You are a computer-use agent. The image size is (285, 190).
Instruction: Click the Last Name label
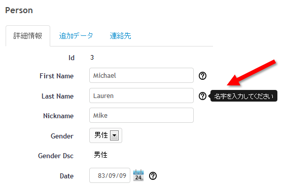[57, 96]
